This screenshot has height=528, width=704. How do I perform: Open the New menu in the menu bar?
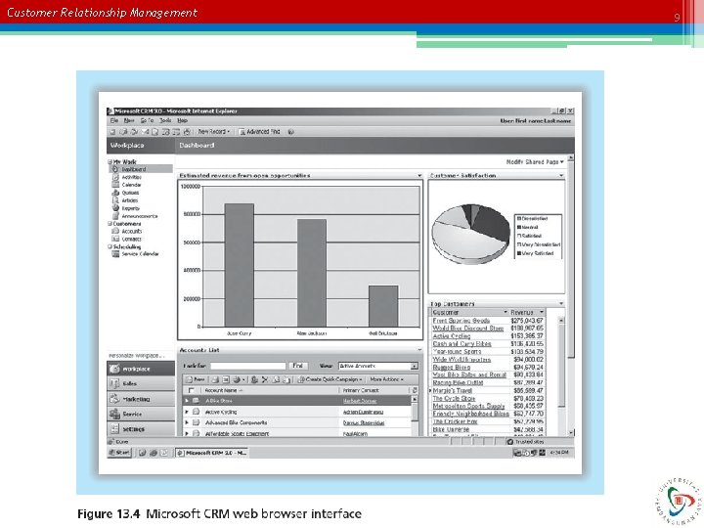(x=129, y=121)
